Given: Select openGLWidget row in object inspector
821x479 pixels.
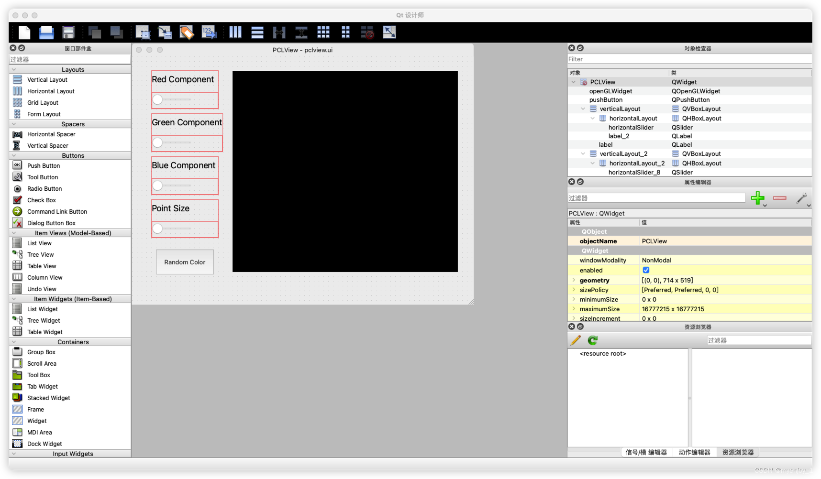Looking at the screenshot, I should click(689, 91).
